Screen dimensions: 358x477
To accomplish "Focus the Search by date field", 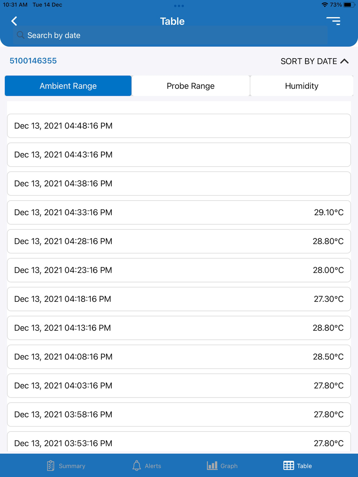I will click(171, 35).
